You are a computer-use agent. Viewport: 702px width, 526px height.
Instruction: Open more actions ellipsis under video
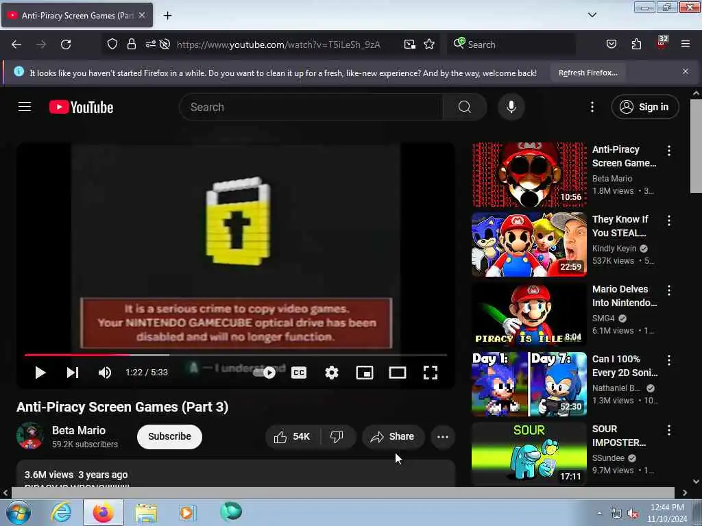tap(442, 436)
